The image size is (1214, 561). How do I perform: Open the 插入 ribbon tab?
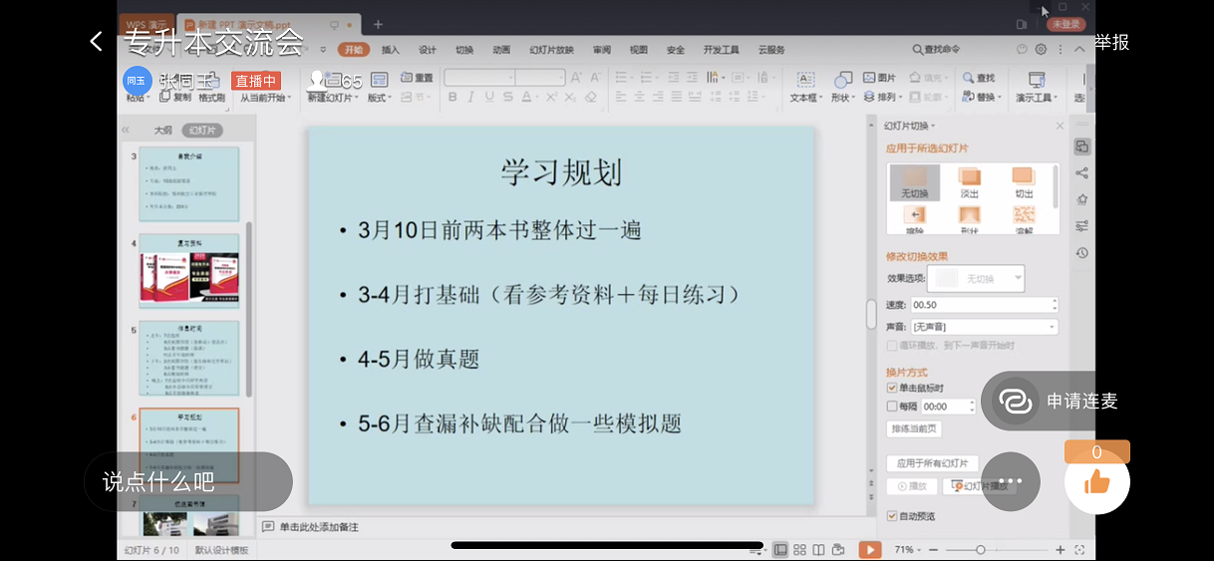pyautogui.click(x=391, y=50)
